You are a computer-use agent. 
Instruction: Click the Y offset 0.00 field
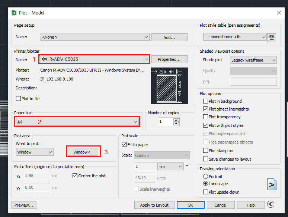tap(37, 188)
